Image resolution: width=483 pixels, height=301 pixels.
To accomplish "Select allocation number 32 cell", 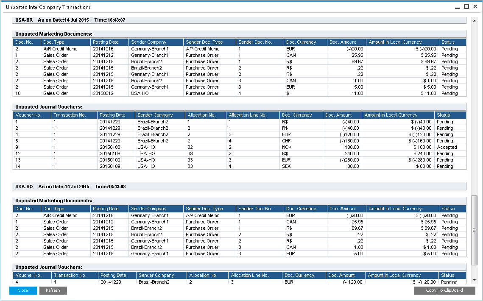I will click(206, 147).
